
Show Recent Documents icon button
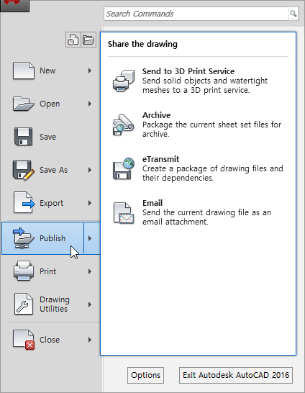point(73,40)
